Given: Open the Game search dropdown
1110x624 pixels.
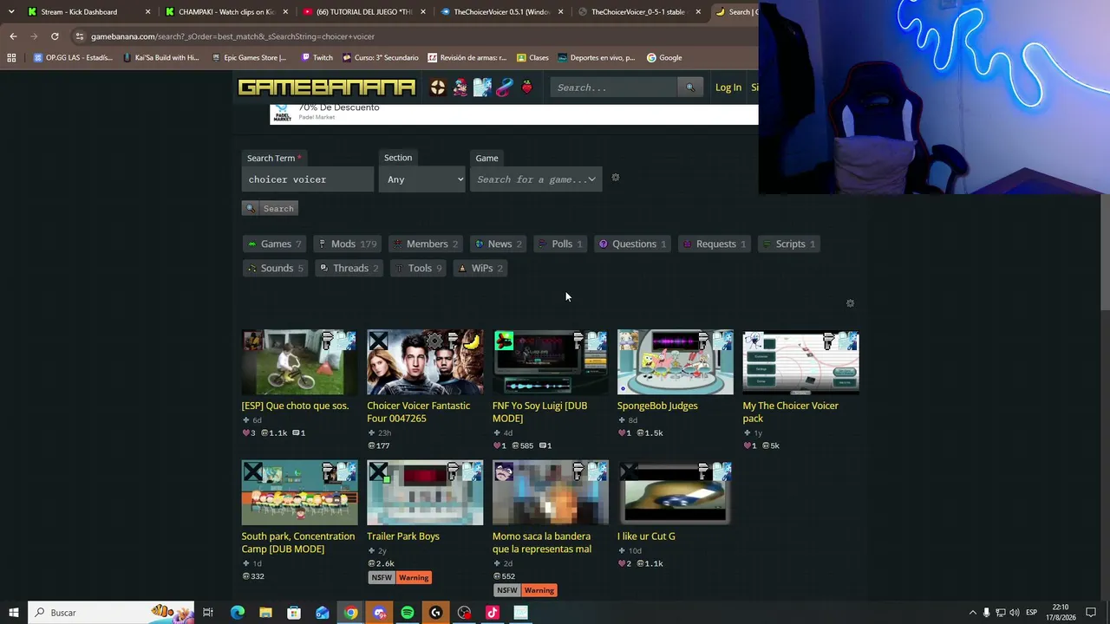Looking at the screenshot, I should [x=535, y=179].
